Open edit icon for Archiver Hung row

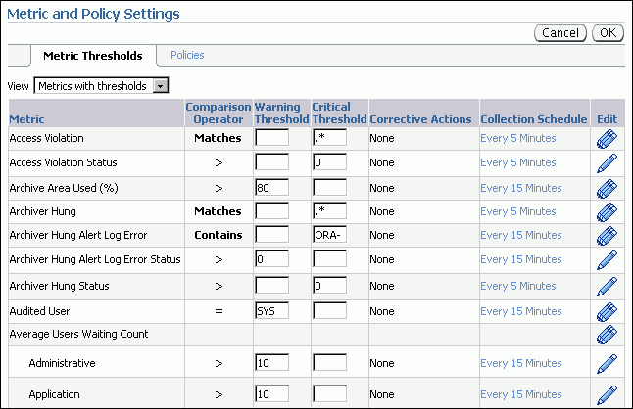tap(607, 211)
